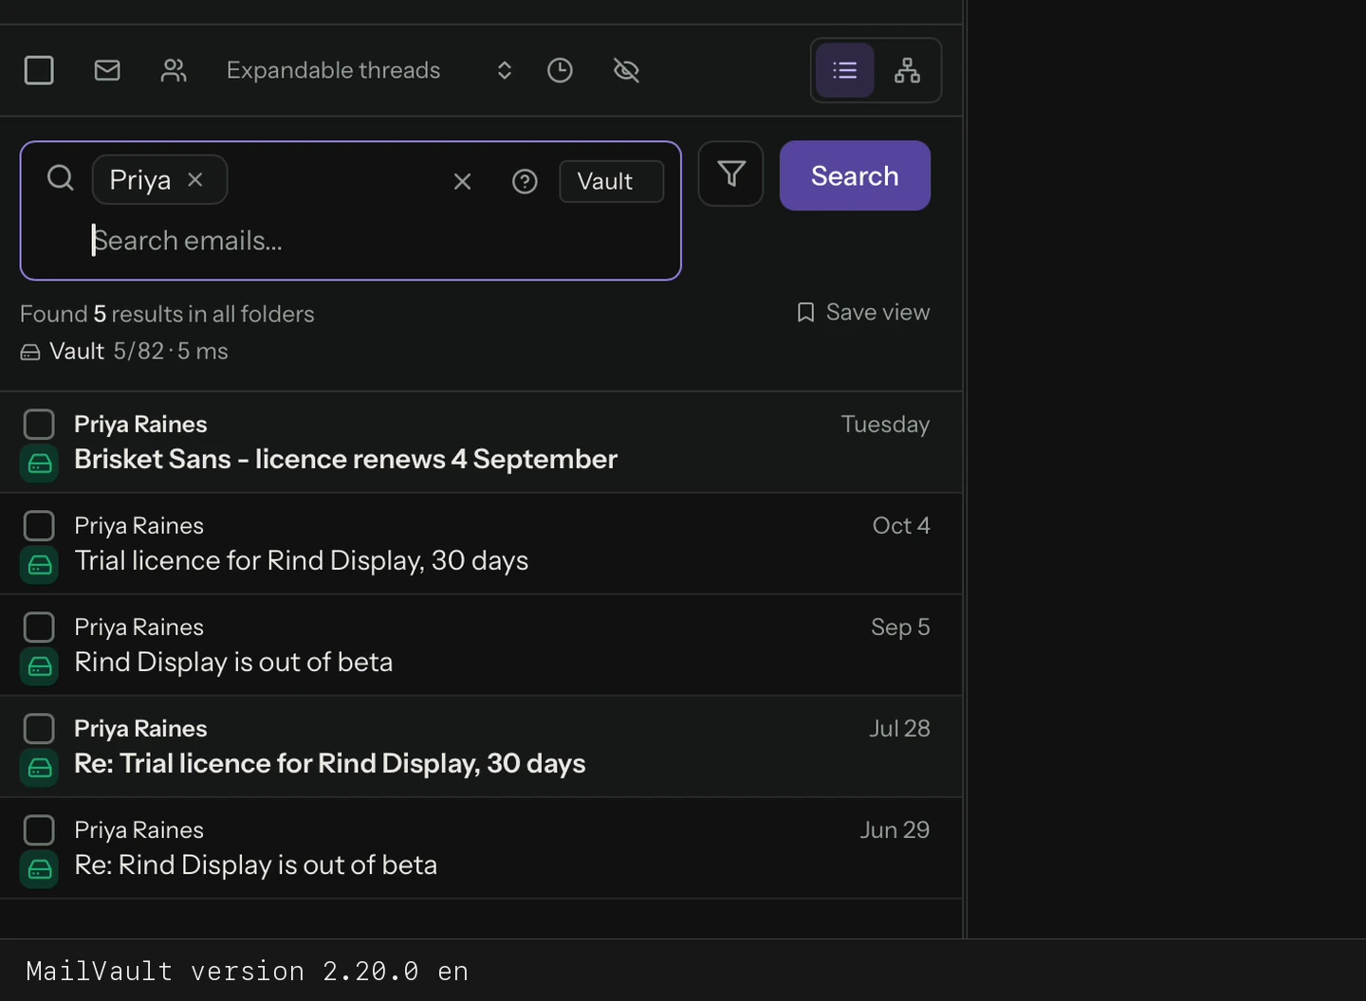1366x1001 pixels.
Task: Click the envelope mail icon in the toolbar
Action: point(107,70)
